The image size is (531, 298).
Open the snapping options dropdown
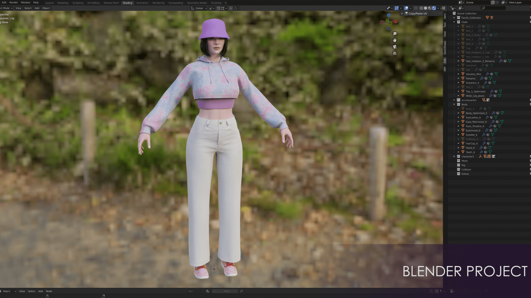[x=224, y=8]
